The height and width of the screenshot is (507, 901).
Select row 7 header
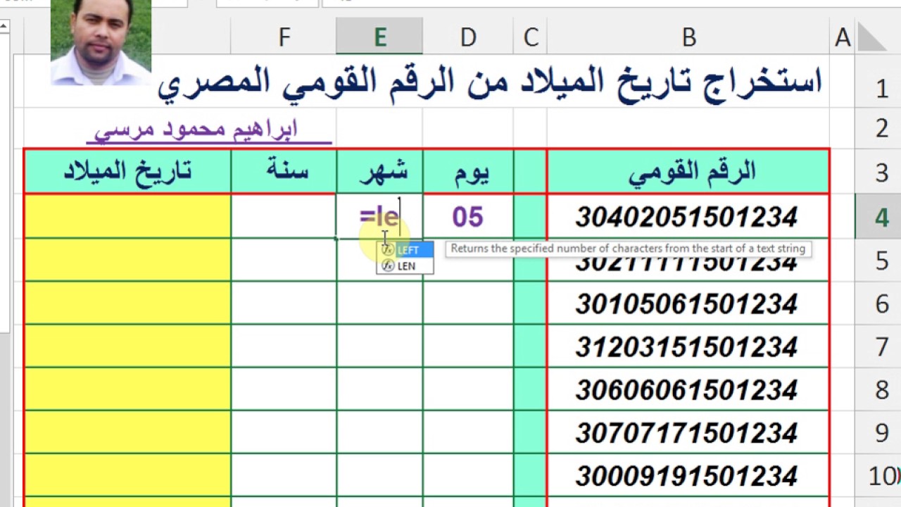pos(881,346)
